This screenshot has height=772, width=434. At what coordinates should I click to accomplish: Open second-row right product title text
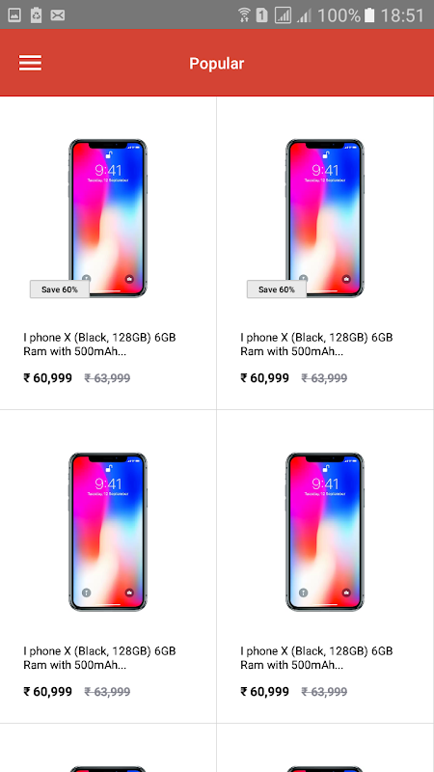[317, 658]
